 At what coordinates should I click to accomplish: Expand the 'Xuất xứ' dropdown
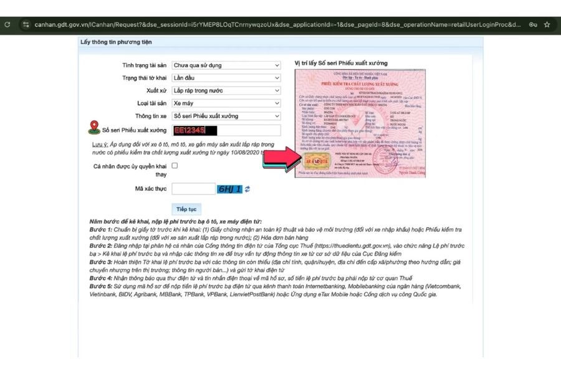pos(226,90)
